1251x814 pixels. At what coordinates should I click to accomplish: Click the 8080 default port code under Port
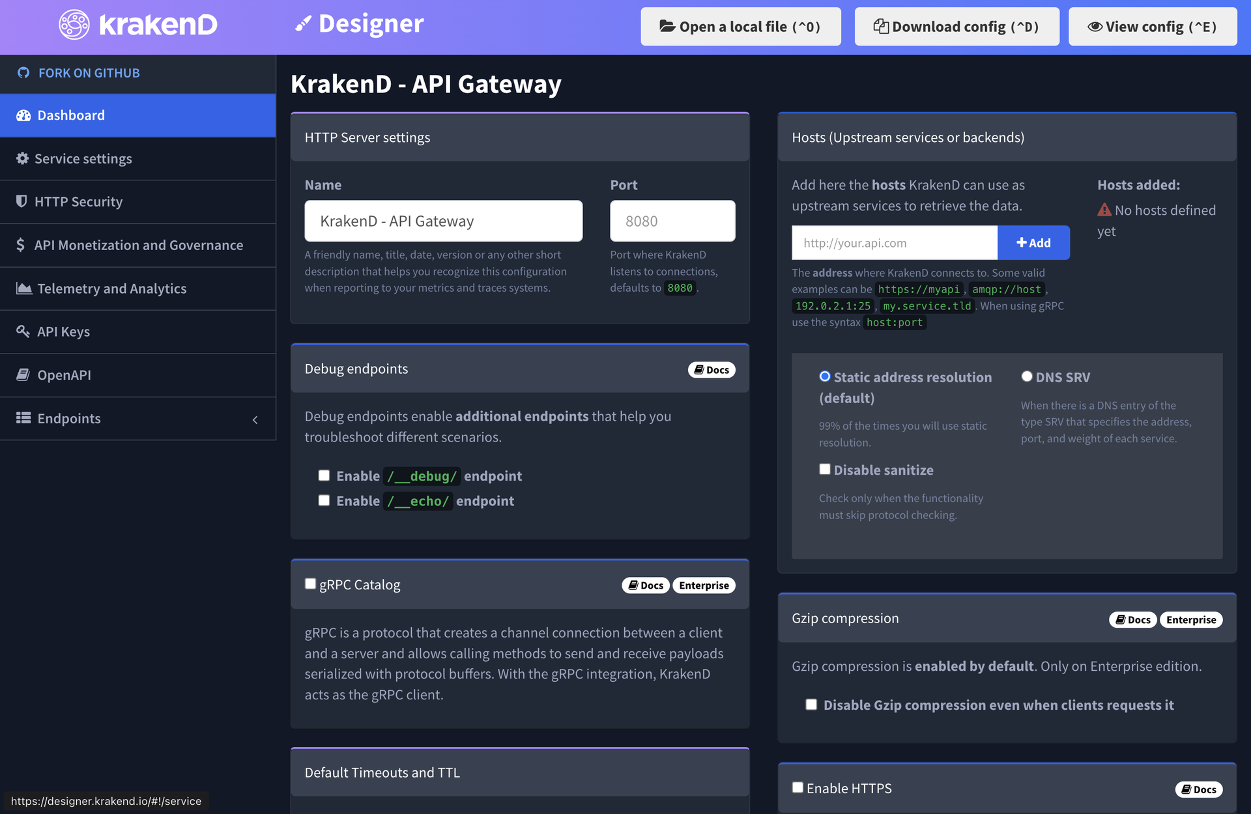point(680,288)
